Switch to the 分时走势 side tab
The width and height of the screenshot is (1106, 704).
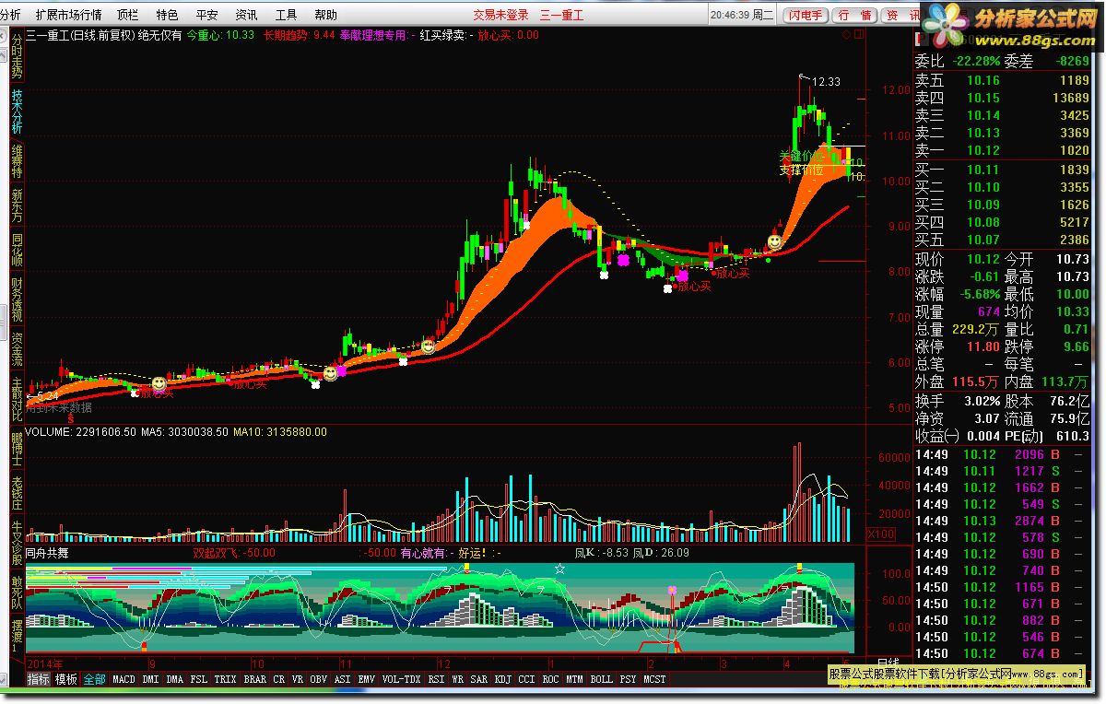tap(17, 55)
